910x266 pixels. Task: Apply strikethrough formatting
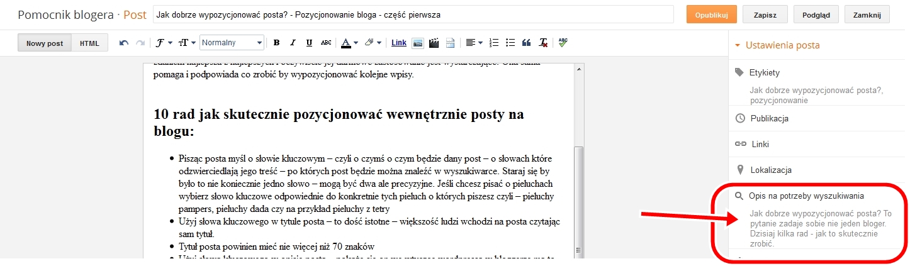tap(325, 43)
